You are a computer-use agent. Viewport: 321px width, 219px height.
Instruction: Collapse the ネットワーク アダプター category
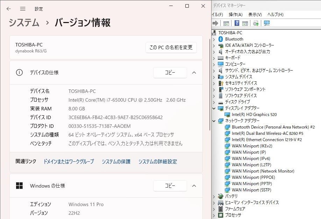(214, 121)
